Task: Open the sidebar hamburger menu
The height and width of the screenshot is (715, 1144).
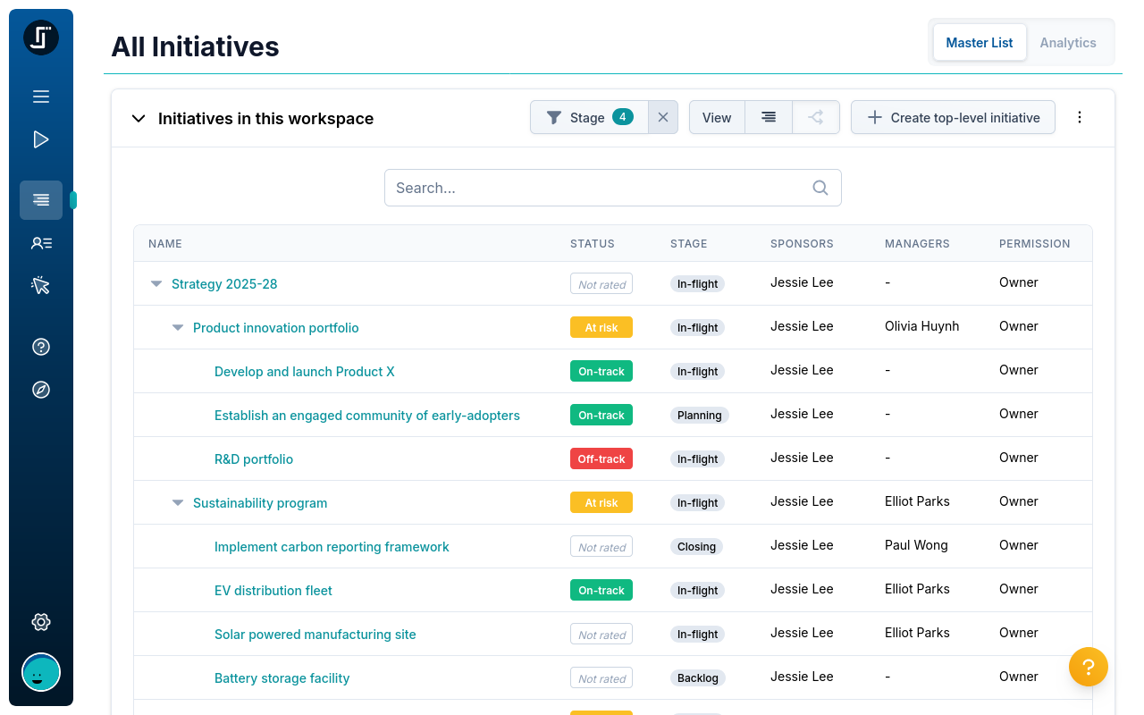Action: 40,96
